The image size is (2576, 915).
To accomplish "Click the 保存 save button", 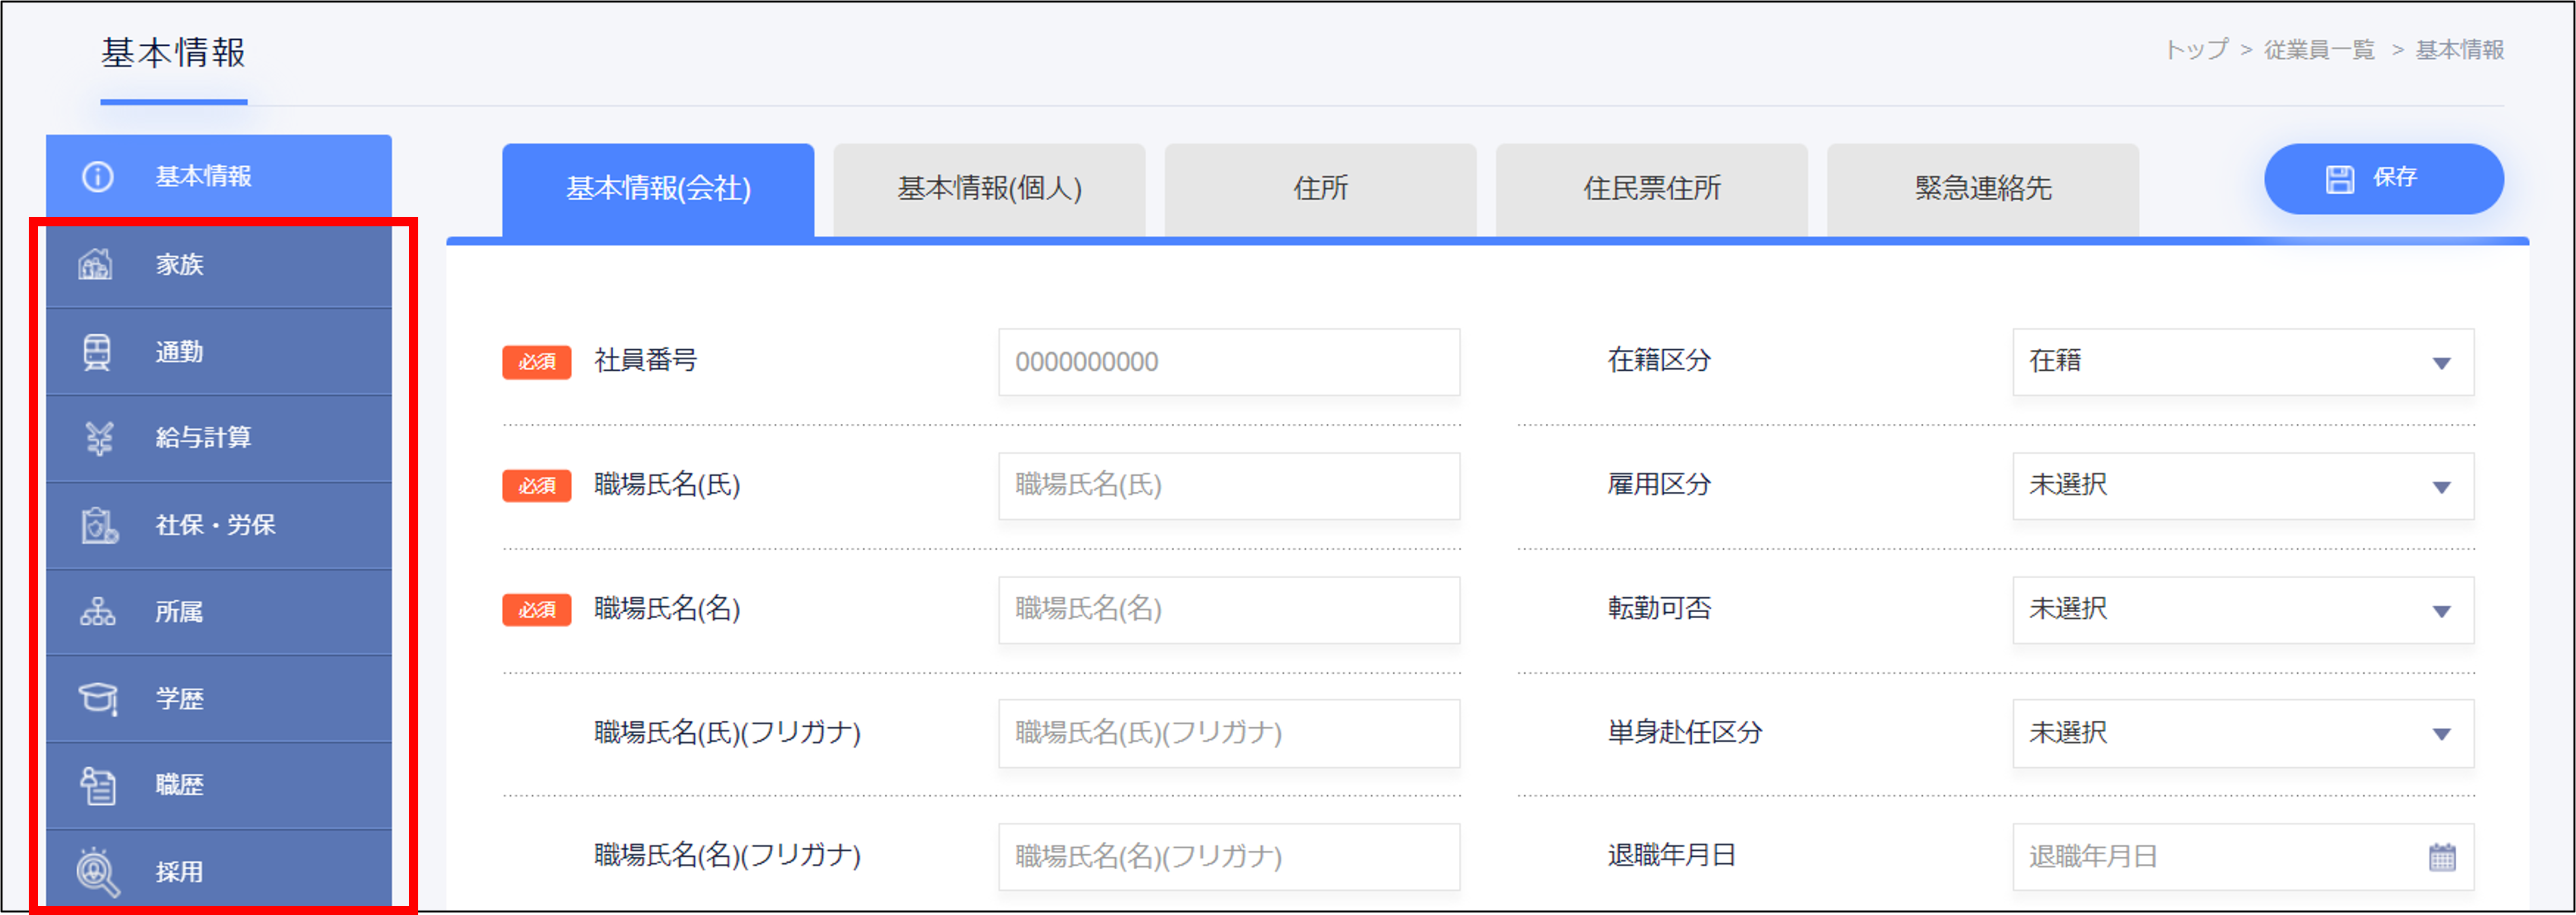I will click(x=2383, y=179).
